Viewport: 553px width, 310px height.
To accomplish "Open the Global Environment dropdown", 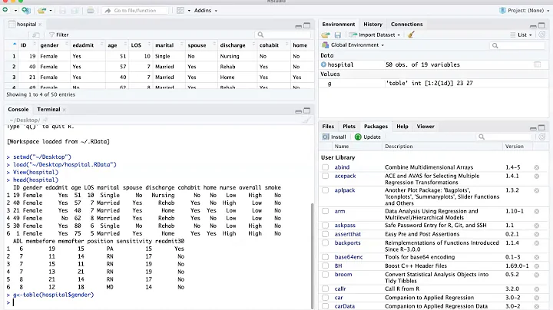I will 353,45.
